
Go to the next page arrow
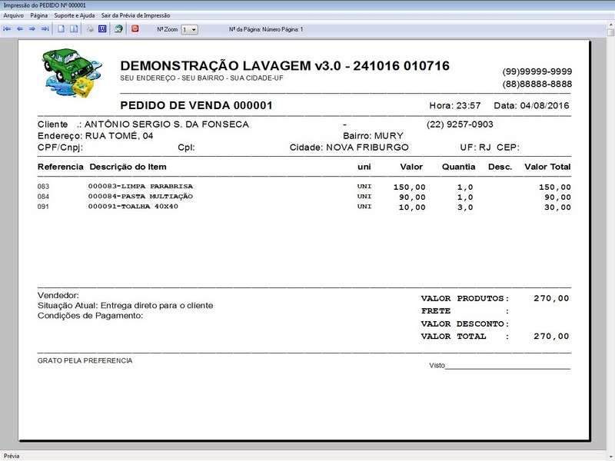32,29
